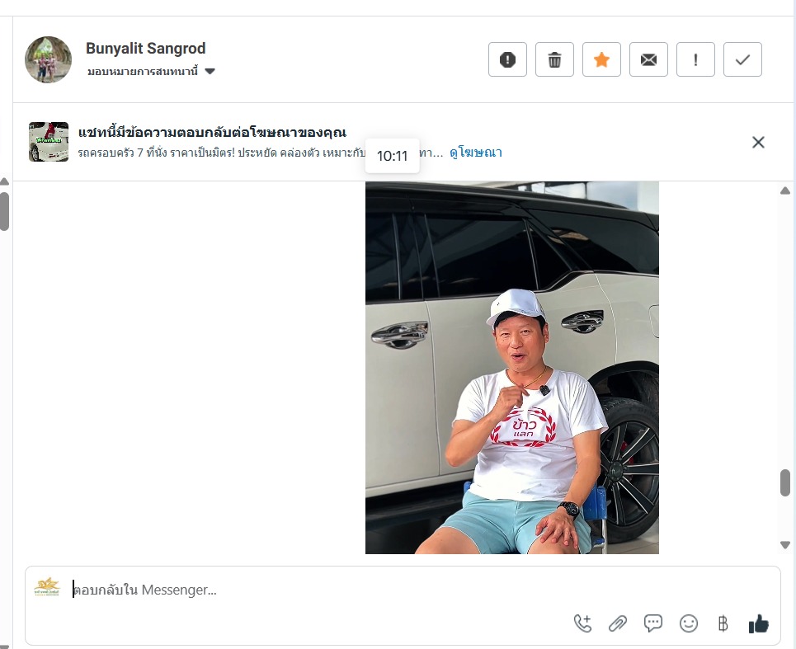The height and width of the screenshot is (649, 796).
Task: Click the Messenger reply text field
Action: [x=402, y=590]
